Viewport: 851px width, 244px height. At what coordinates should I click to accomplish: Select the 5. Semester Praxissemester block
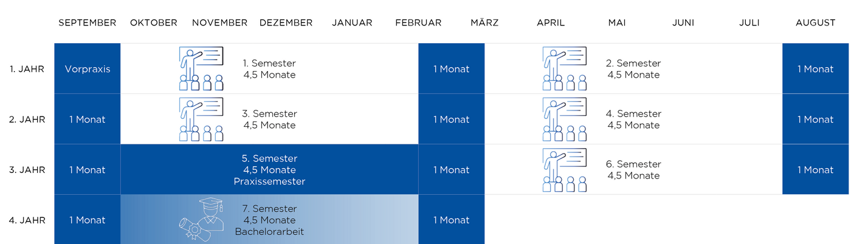coord(269,169)
